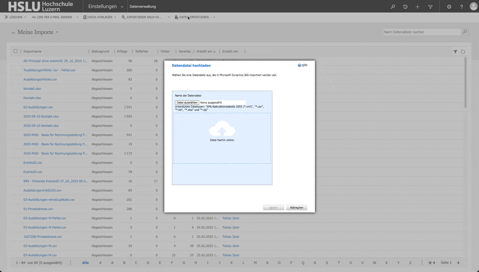Expand the Einstellungen navigation dropdown
The height and width of the screenshot is (272, 479).
click(122, 6)
